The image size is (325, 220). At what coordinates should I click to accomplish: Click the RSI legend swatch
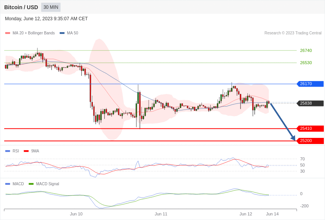point(8,151)
